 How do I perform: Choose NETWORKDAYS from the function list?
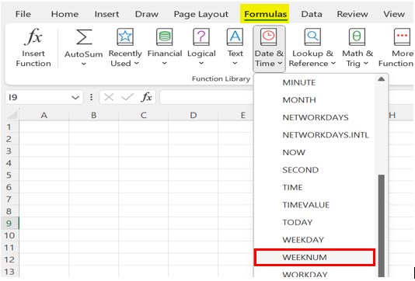tap(315, 117)
